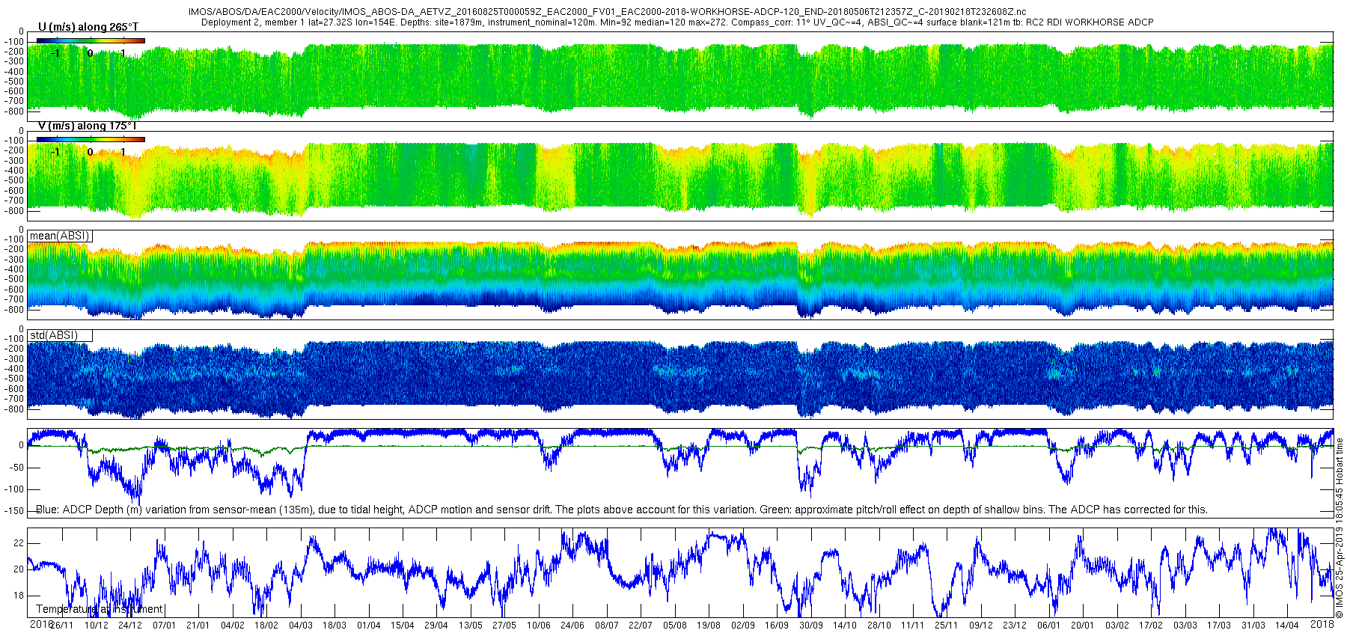The image size is (1347, 636).
Task: Click the '07/01' date tick label
Action: coord(164,626)
